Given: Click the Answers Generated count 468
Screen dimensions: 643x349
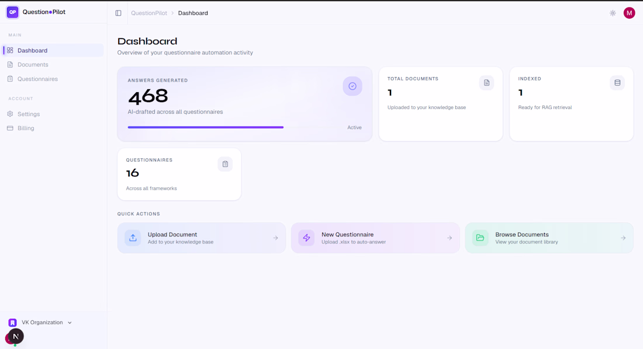Looking at the screenshot, I should [x=148, y=96].
